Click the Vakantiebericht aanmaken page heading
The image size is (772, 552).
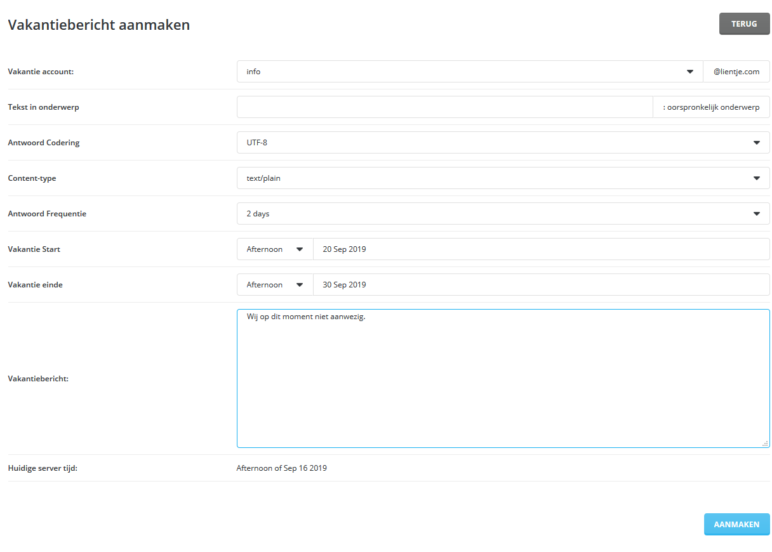(98, 25)
